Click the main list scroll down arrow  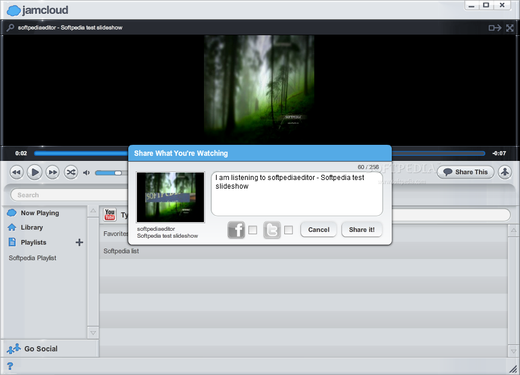tap(514, 351)
